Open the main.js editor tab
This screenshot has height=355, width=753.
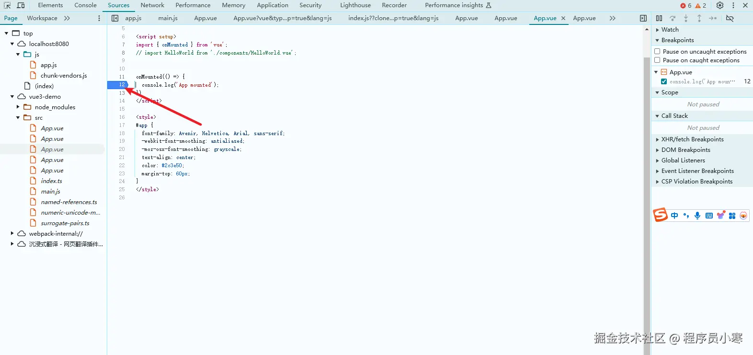(168, 18)
